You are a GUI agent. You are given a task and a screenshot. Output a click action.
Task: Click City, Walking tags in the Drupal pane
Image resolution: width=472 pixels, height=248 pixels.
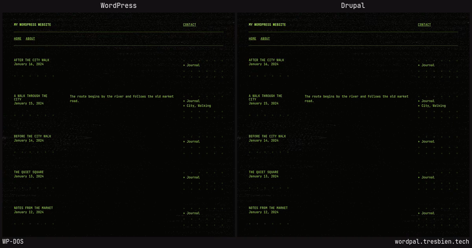(x=433, y=105)
